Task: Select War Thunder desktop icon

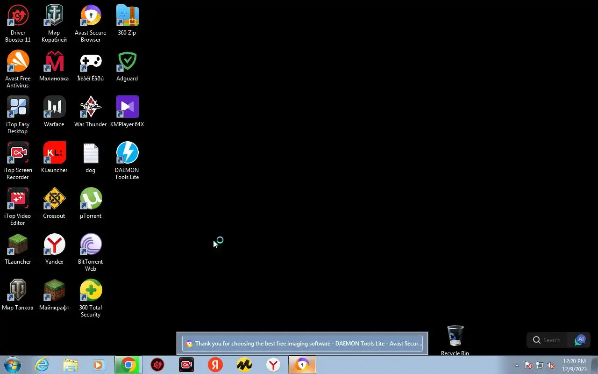Action: (x=91, y=112)
